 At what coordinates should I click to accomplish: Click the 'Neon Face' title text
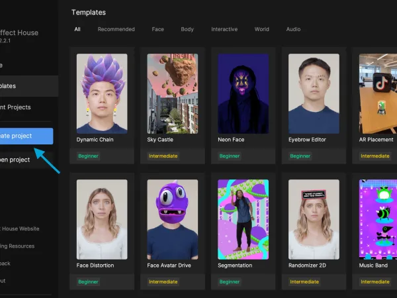[231, 140]
